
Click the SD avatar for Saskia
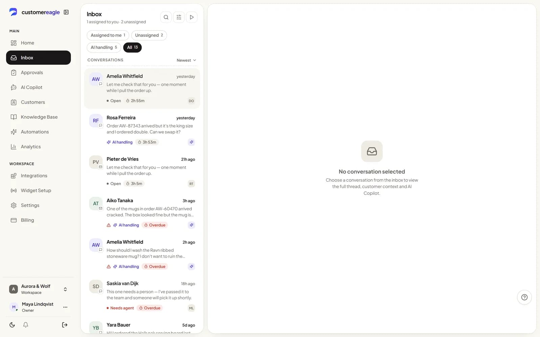(x=96, y=286)
